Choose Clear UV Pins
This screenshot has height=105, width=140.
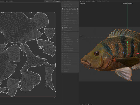click(x=70, y=6)
